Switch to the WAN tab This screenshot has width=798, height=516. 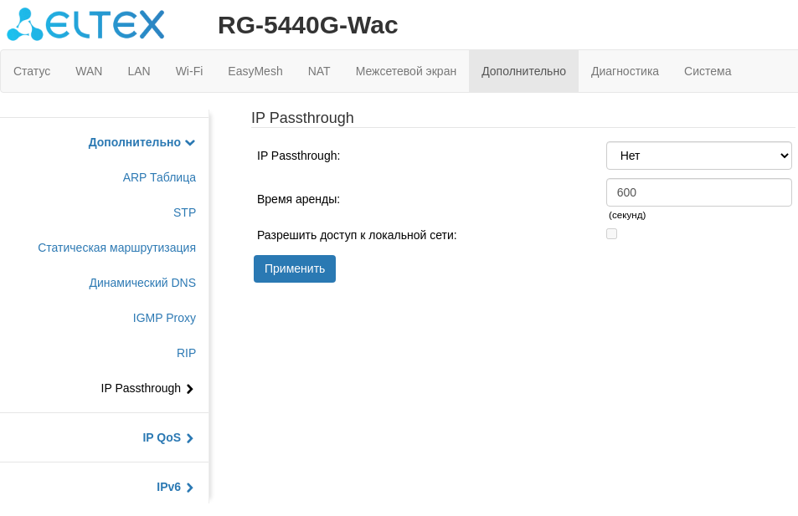point(89,71)
